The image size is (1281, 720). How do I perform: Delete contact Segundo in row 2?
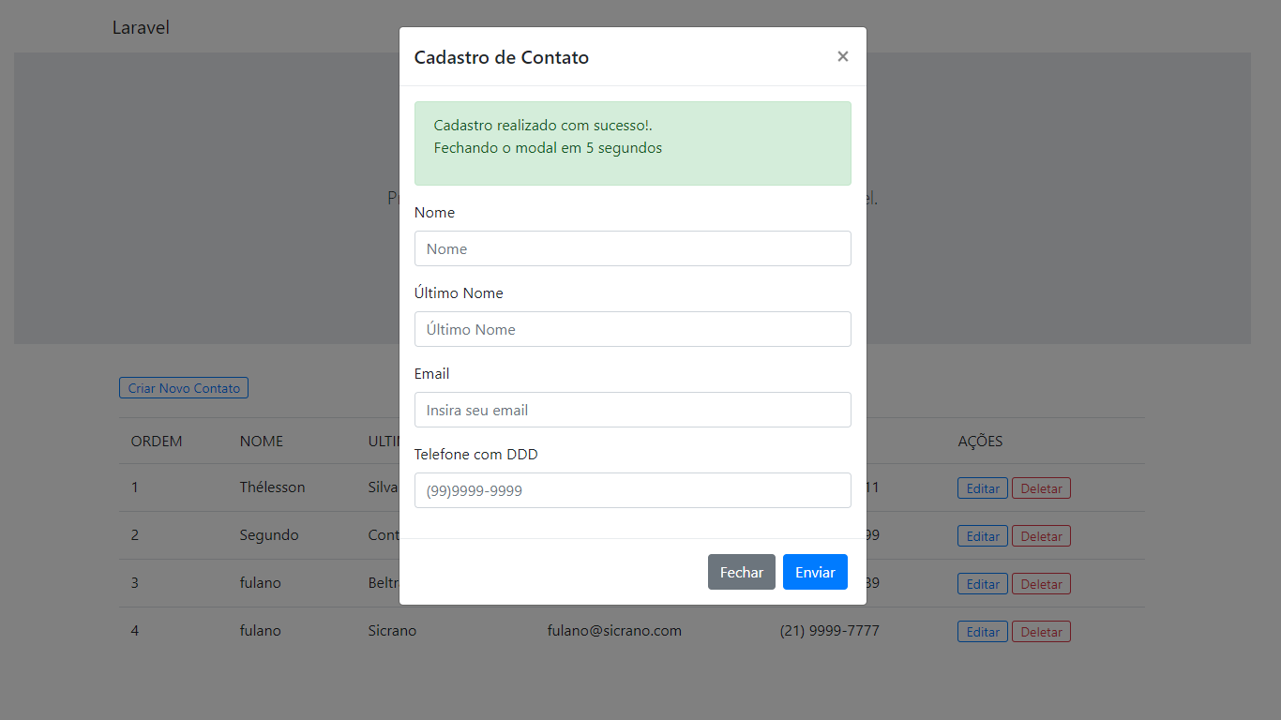[1041, 536]
